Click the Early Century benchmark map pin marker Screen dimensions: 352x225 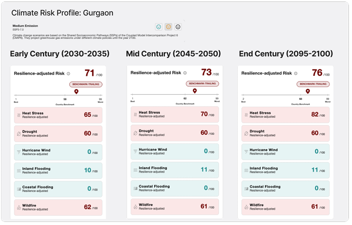pyautogui.click(x=76, y=92)
